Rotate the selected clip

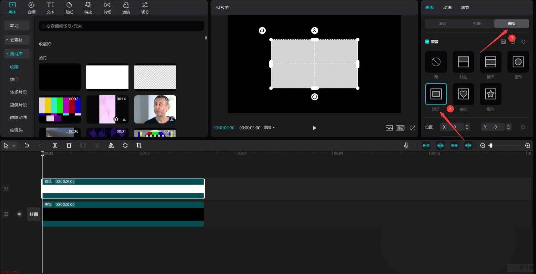(125, 145)
